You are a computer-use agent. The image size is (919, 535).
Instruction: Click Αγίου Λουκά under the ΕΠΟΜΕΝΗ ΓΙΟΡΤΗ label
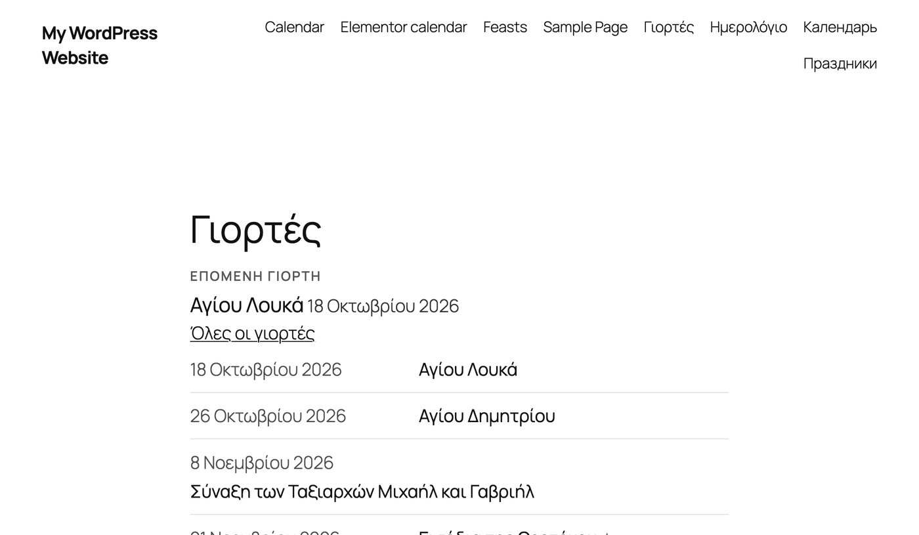247,305
